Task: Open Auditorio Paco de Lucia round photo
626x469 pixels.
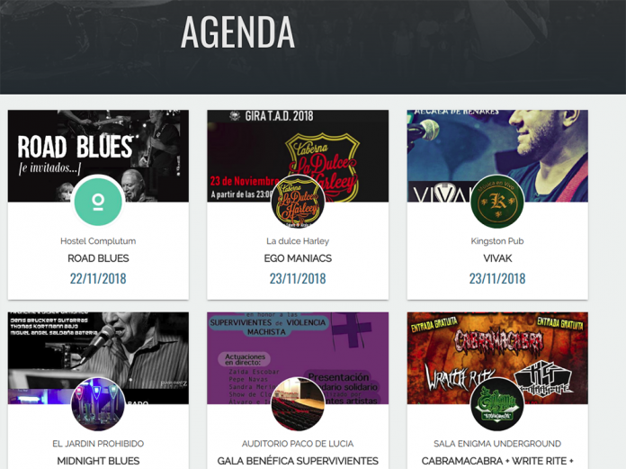Action: tap(298, 404)
